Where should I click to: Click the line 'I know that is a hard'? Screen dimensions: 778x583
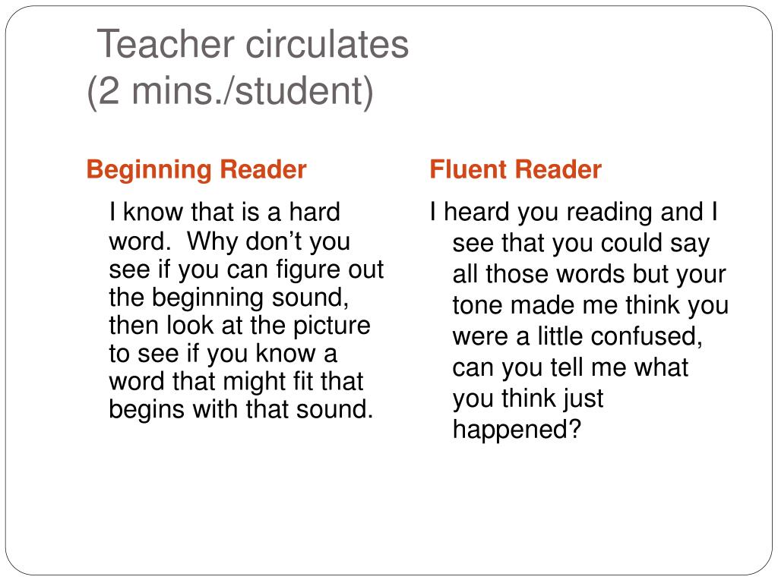pos(224,212)
